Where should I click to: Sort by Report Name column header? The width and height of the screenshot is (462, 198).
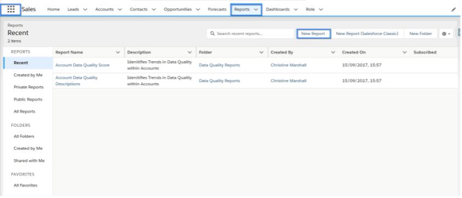tap(69, 53)
